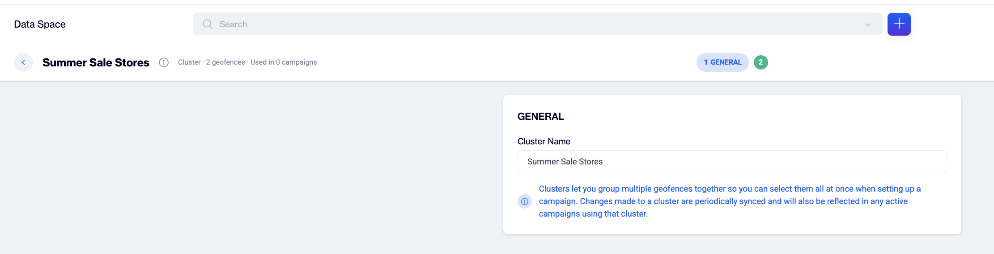This screenshot has height=254, width=994.
Task: Click the info icon beside the clusters description
Action: pos(525,201)
